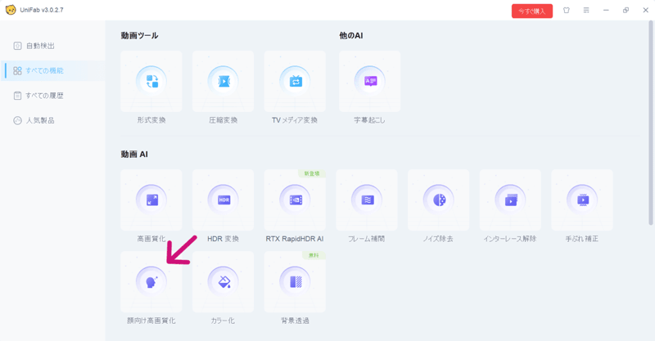Open the インターレース解除 deinterlace tool
The image size is (655, 341).
pyautogui.click(x=510, y=200)
